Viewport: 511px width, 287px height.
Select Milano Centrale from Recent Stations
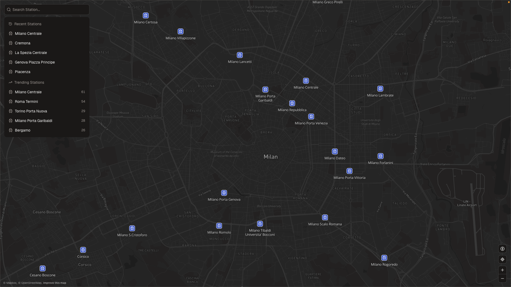coord(28,33)
